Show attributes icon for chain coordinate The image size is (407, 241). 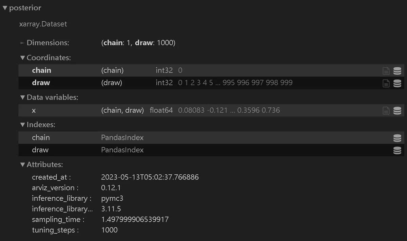[386, 71]
